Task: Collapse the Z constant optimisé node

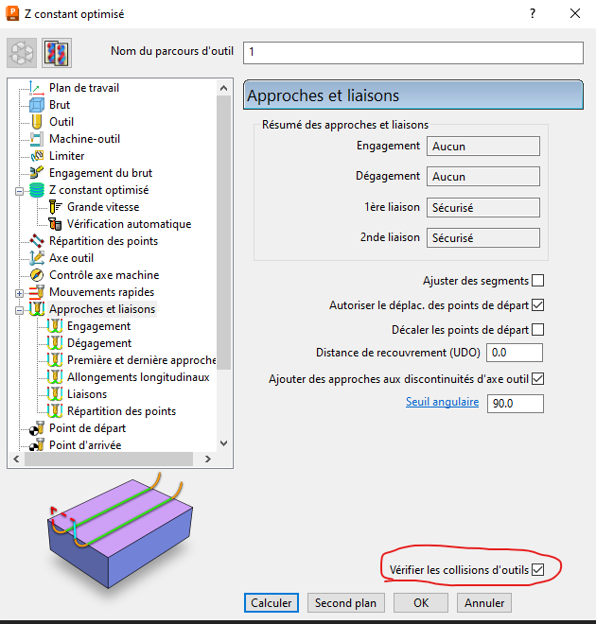Action: pos(17,190)
